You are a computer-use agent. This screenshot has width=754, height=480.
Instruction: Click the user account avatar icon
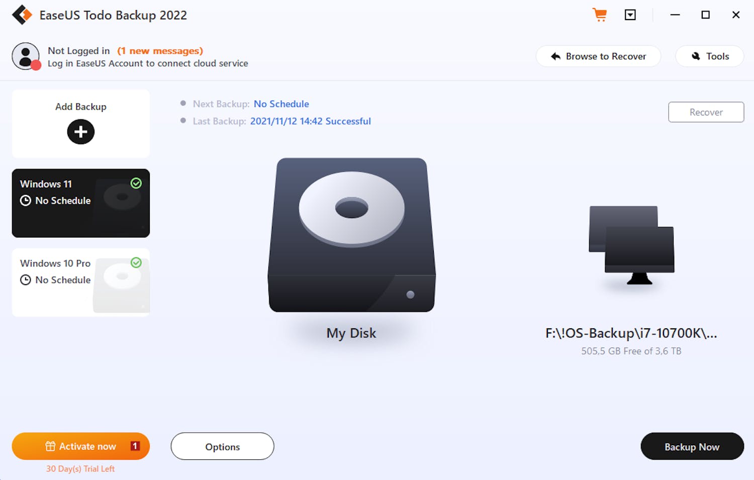[x=26, y=56]
